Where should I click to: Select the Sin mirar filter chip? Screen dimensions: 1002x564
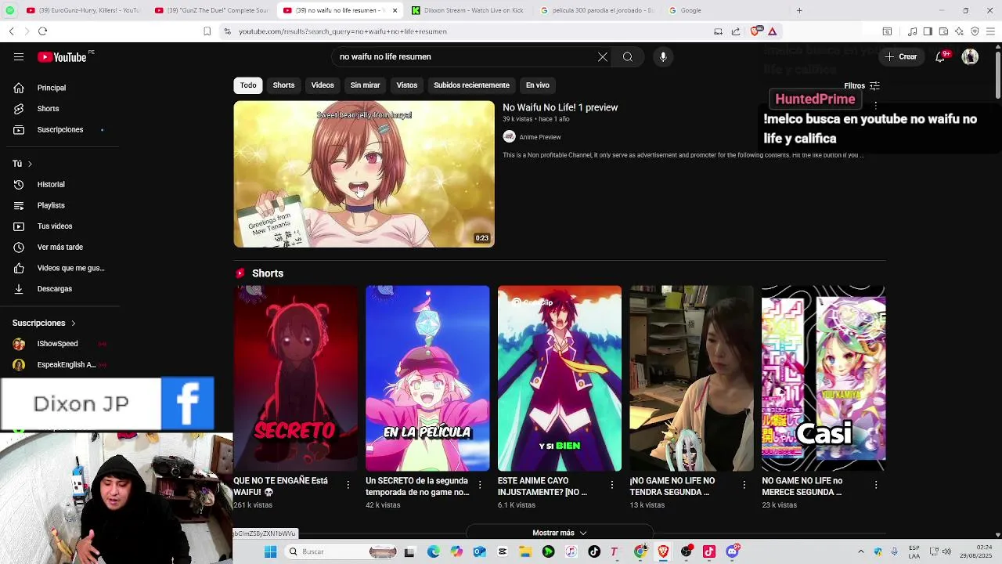pyautogui.click(x=365, y=85)
